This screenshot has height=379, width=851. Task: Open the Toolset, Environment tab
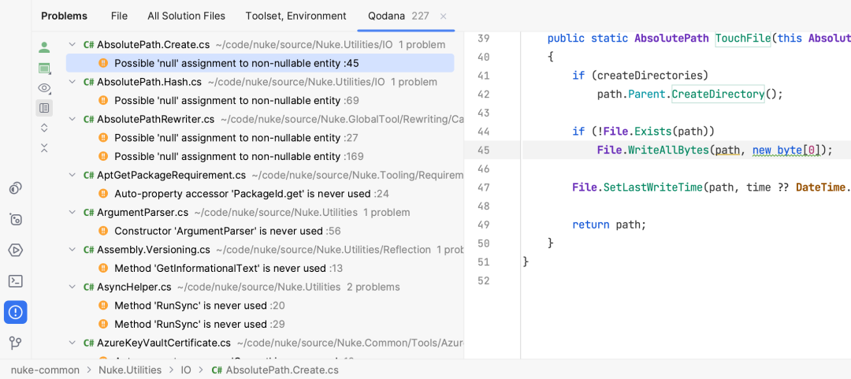pyautogui.click(x=295, y=17)
